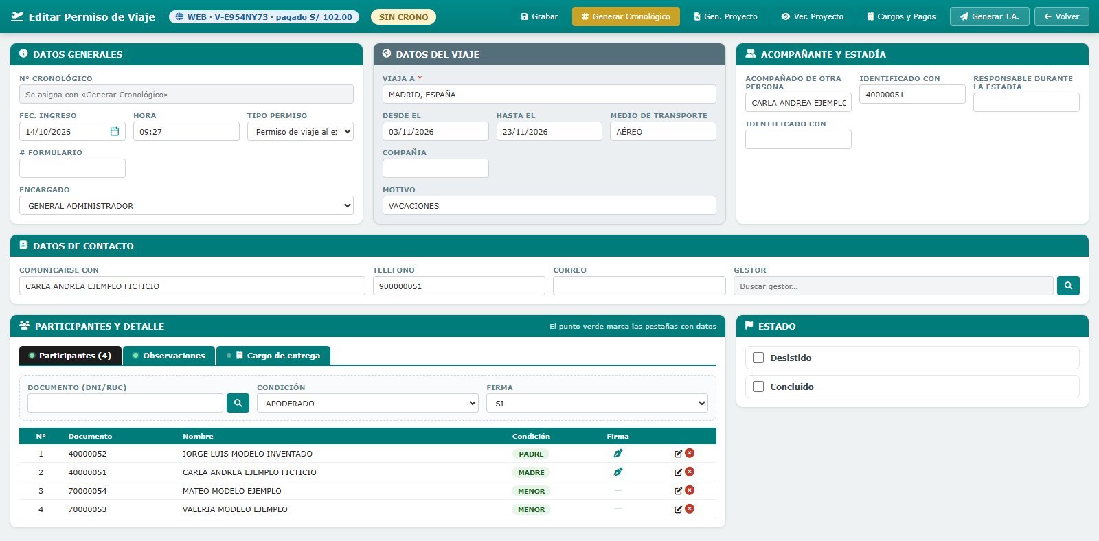Viewport: 1099px width, 541px height.
Task: Focus the Motivo field showing VACACIONES
Action: coord(549,205)
